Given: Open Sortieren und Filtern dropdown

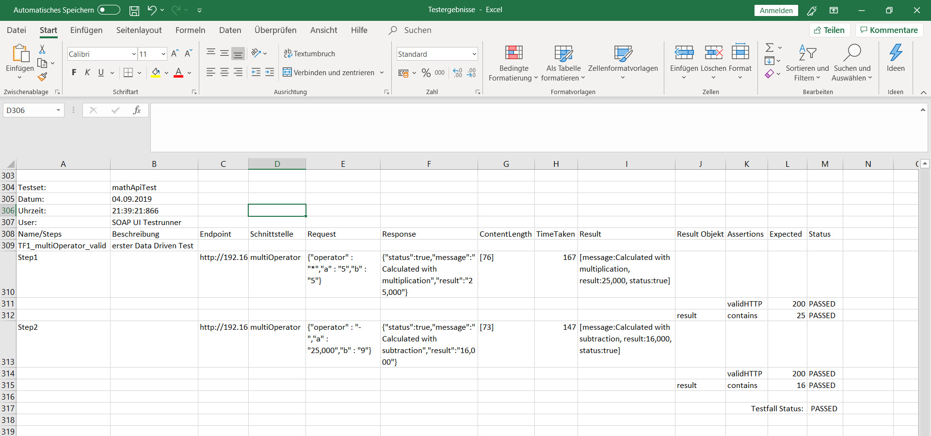Looking at the screenshot, I should [x=807, y=63].
